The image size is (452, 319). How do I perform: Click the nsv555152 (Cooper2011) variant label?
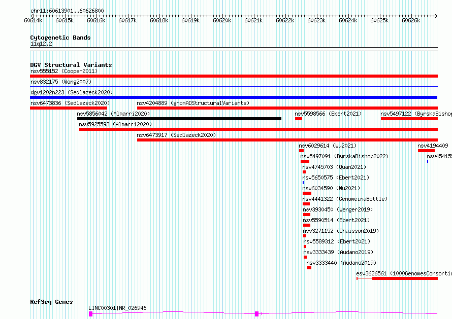point(64,71)
